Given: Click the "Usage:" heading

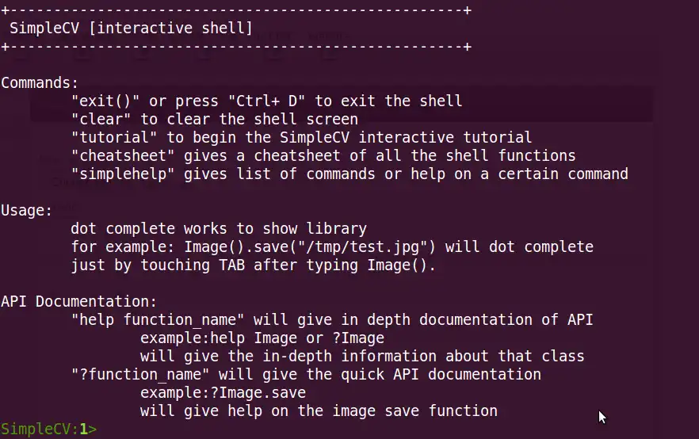Looking at the screenshot, I should click(27, 210).
